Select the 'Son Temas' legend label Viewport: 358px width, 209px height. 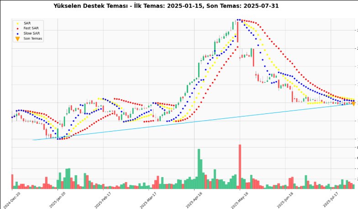click(x=33, y=38)
